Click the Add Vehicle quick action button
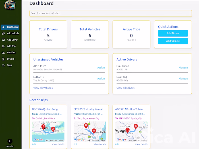199x149 pixels. tap(173, 41)
